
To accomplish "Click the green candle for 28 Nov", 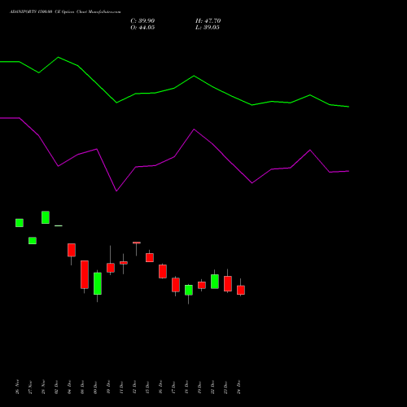I will click(x=46, y=217).
